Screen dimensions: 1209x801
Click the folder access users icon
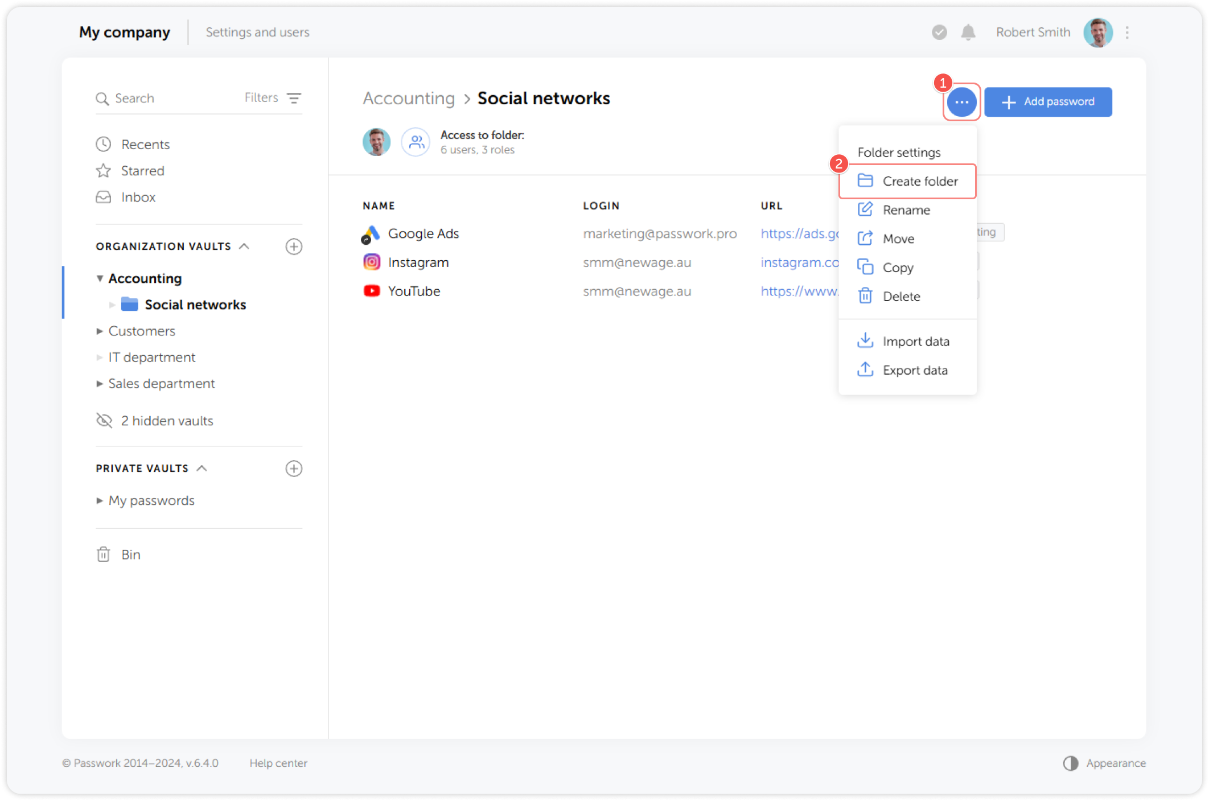[x=416, y=142]
